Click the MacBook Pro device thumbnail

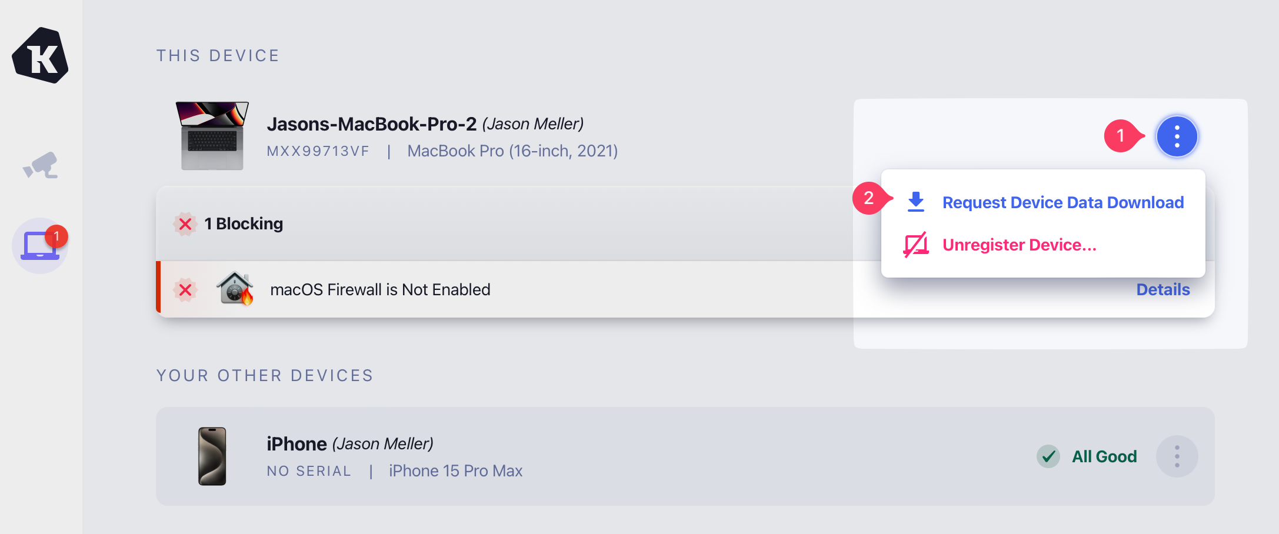point(212,136)
